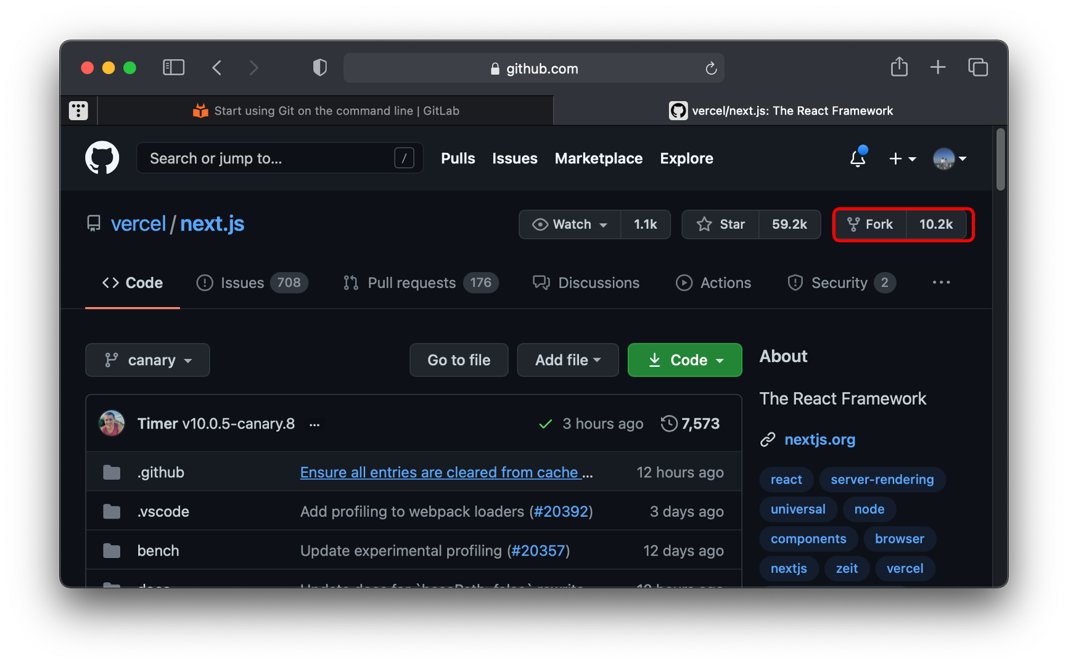Open the plus create-new dropdown
The image size is (1068, 666).
(x=902, y=158)
